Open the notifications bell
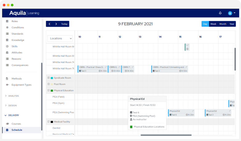 220,13
